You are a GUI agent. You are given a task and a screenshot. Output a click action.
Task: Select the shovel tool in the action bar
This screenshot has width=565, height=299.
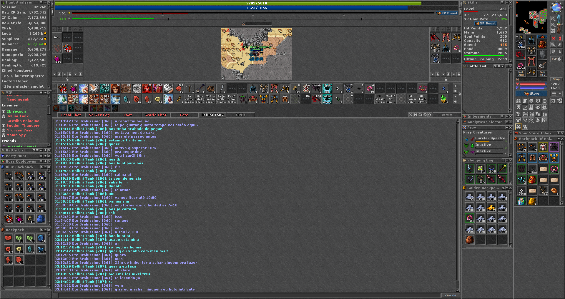tap(200, 88)
